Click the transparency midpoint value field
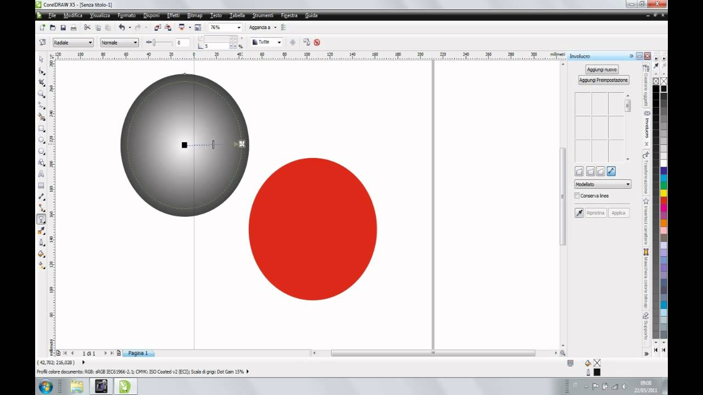 182,43
